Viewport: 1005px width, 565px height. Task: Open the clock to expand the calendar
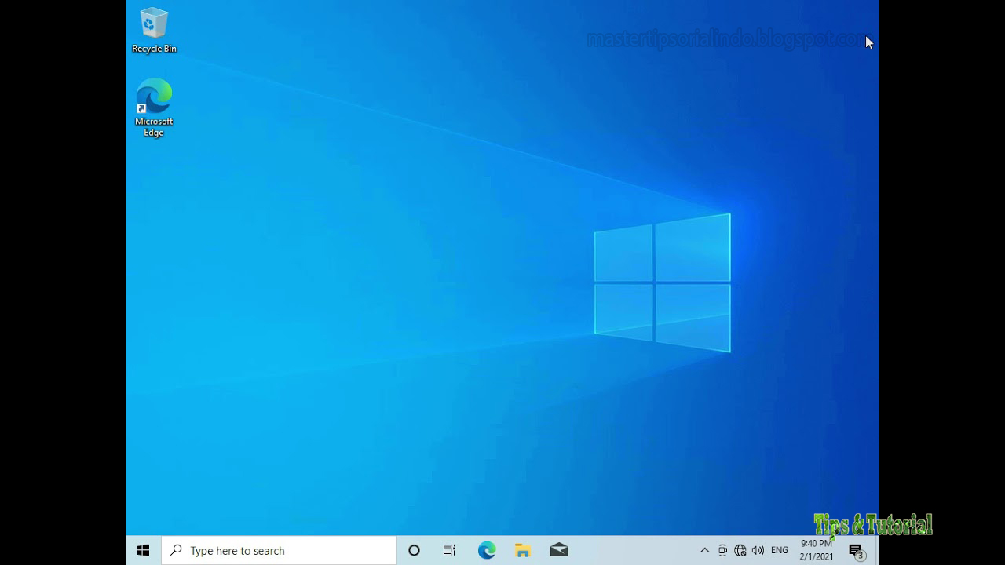point(816,550)
